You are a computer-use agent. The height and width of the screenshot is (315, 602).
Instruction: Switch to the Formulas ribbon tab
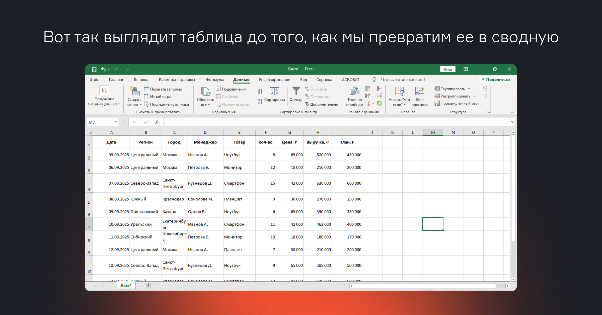[215, 80]
